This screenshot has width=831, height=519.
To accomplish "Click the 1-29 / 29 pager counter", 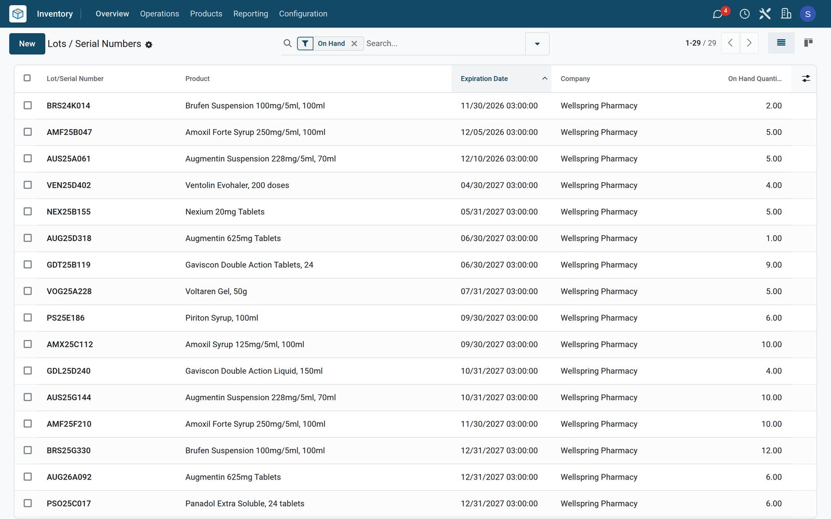I will point(701,43).
